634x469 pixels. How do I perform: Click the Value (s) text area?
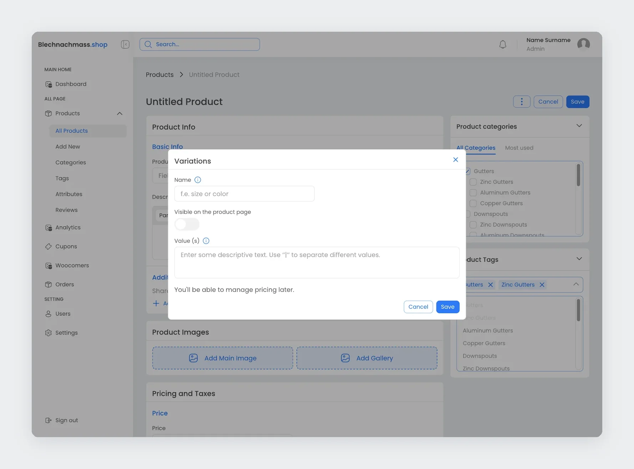317,263
